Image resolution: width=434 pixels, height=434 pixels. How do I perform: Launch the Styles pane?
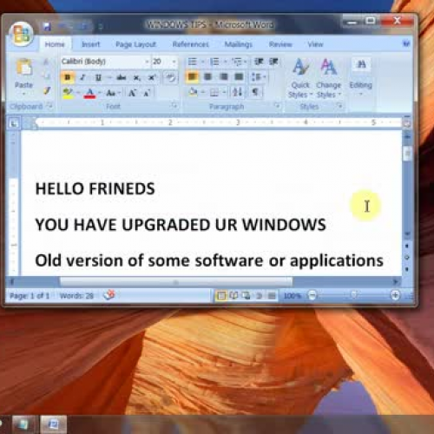pyautogui.click(x=340, y=106)
